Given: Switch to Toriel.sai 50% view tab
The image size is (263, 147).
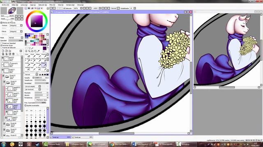Looking at the screenshot, I should [x=82, y=137].
